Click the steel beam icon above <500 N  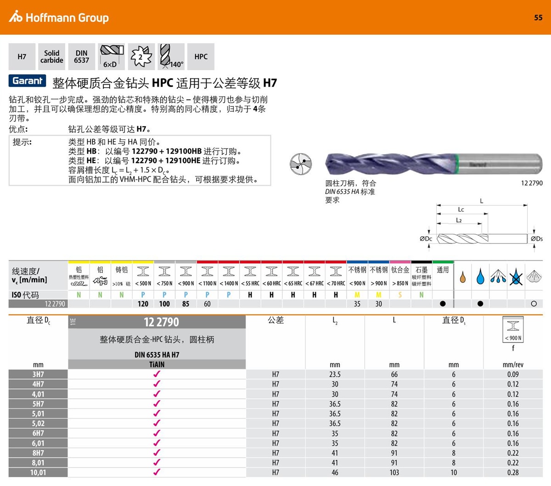[143, 271]
